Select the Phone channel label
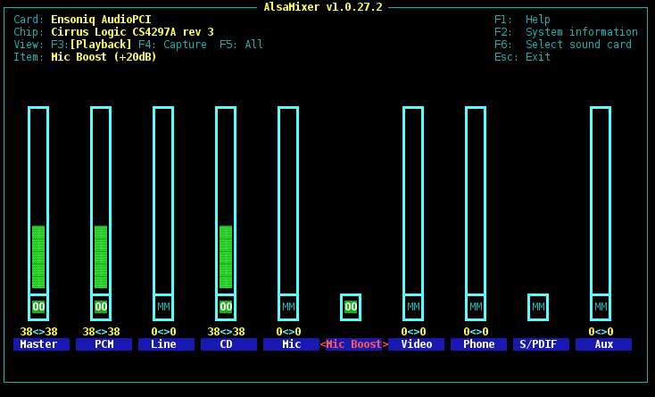The height and width of the screenshot is (397, 655). [478, 344]
